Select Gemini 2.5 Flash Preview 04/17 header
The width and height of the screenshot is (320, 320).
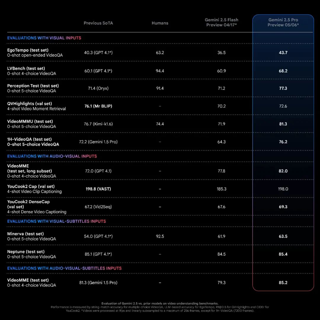pos(221,22)
